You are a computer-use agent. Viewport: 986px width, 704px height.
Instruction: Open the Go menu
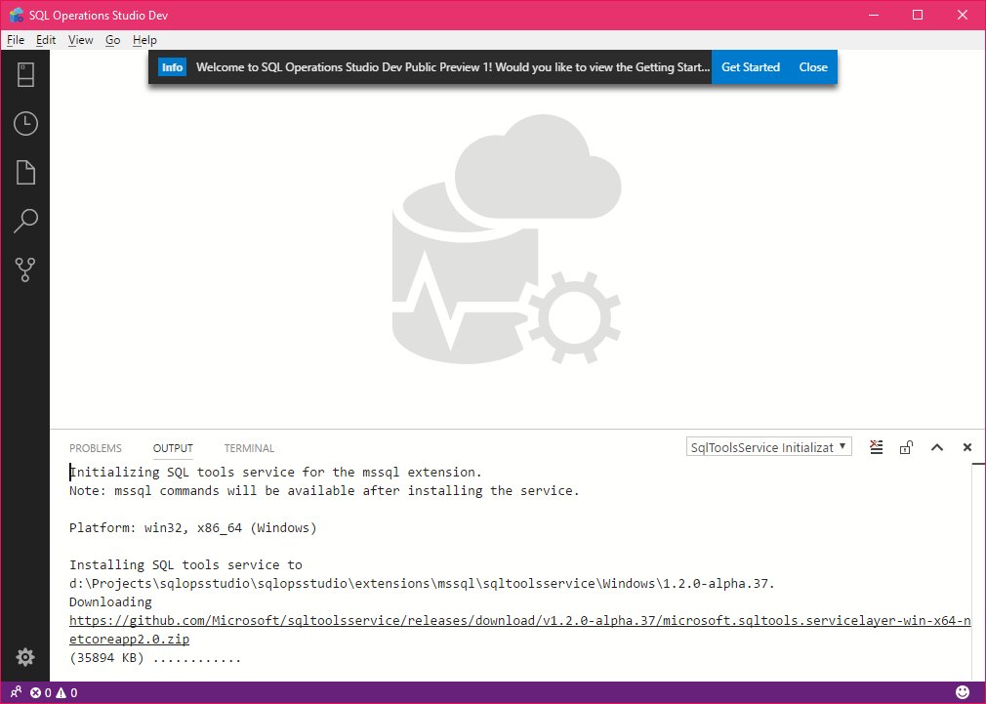112,40
